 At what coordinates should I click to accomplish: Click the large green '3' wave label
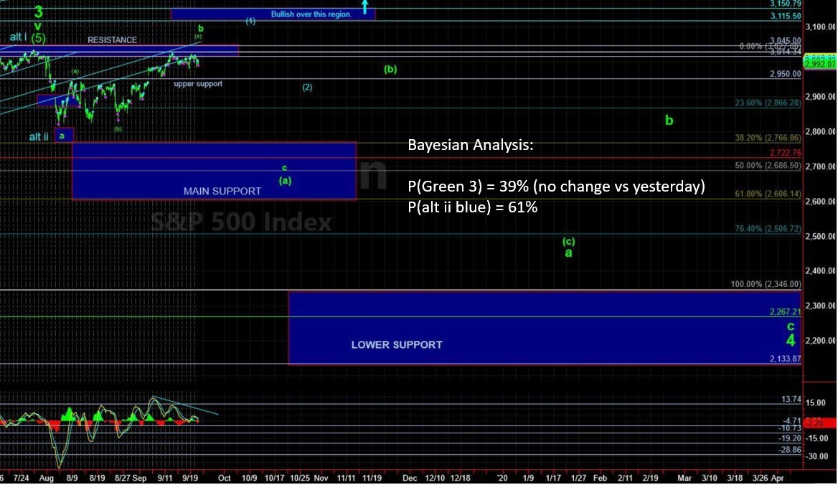click(38, 11)
